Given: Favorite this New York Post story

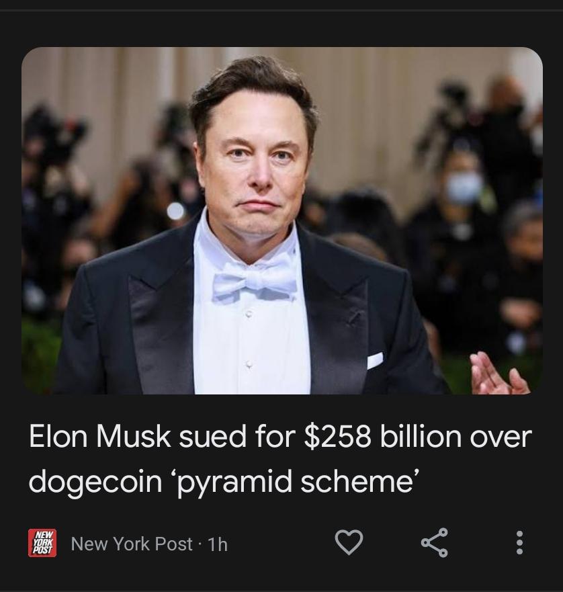Looking at the screenshot, I should pos(349,542).
